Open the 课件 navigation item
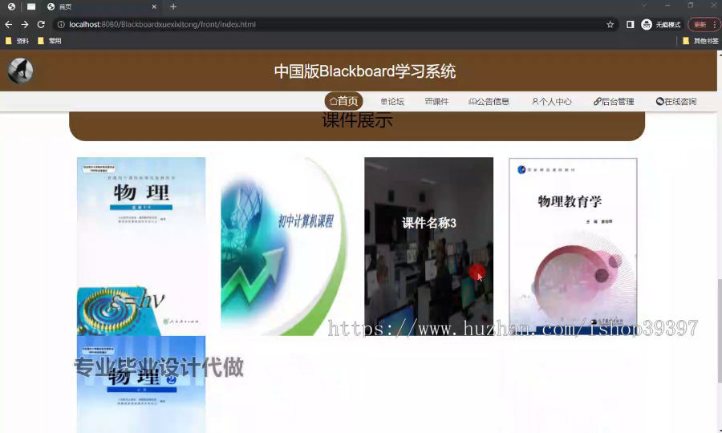The width and height of the screenshot is (722, 433). pos(436,102)
